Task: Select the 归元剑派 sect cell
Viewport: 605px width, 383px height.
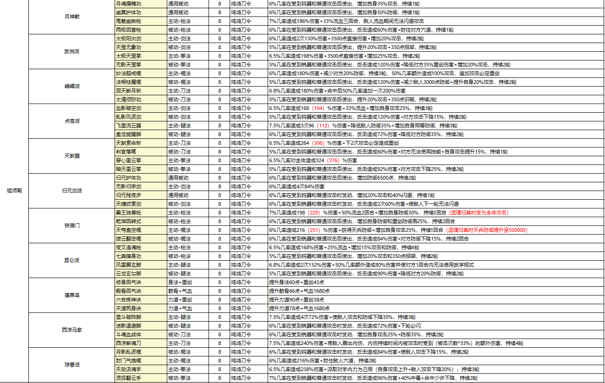Action: (72, 191)
